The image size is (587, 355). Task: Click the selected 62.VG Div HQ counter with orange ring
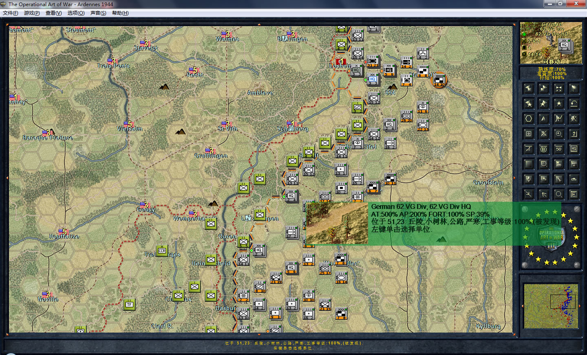coord(439,80)
